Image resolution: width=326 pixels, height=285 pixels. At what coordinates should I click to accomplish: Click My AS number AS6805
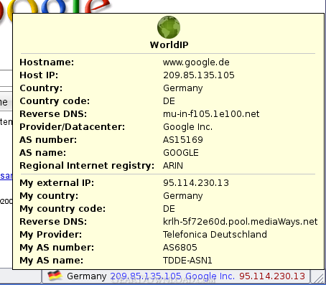(x=180, y=248)
